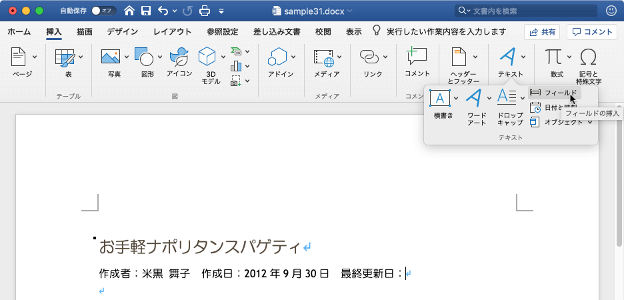Screen dimensions: 624x300
Task: Open the デザイン tab
Action: pos(123,32)
